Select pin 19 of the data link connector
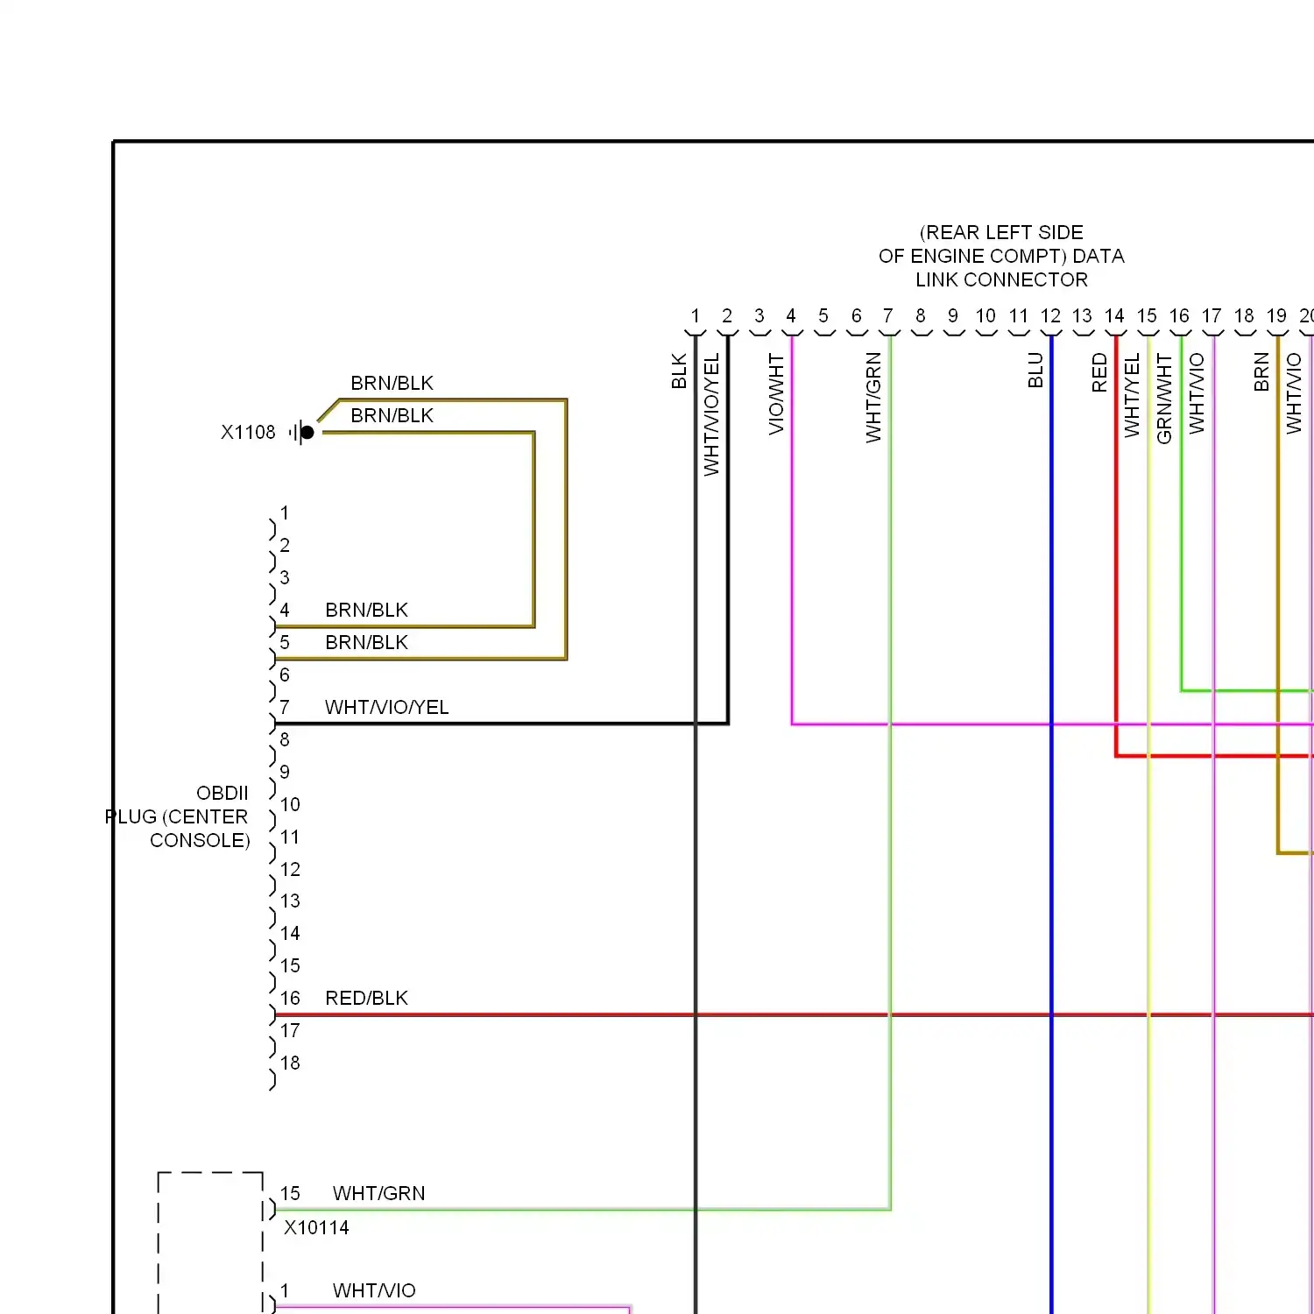The height and width of the screenshot is (1314, 1314). click(1276, 315)
